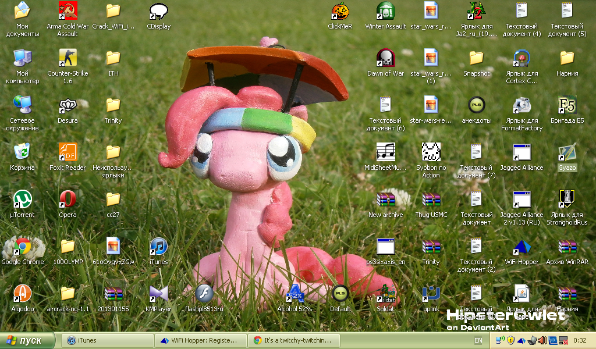The width and height of the screenshot is (596, 349).
Task: Select the MidiSheetMusic icon
Action: pyautogui.click(x=385, y=152)
